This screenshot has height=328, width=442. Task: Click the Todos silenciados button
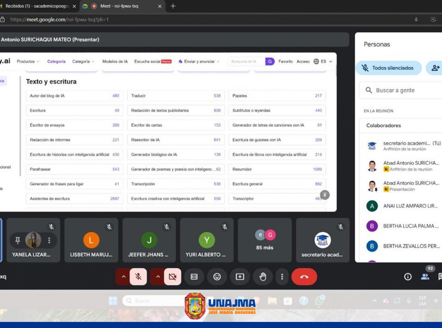click(x=389, y=68)
